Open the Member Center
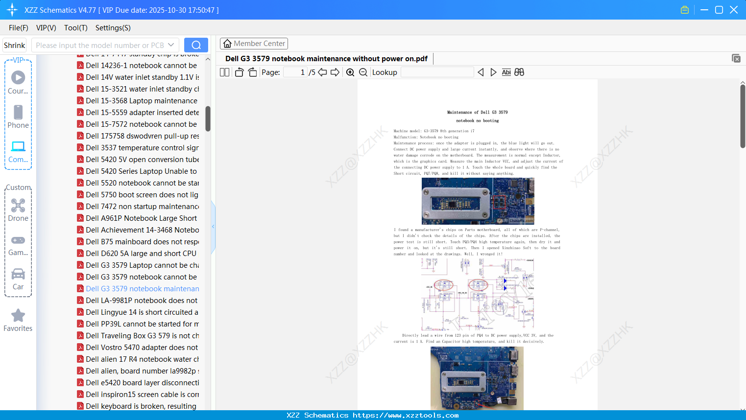The image size is (746, 420). coord(254,44)
